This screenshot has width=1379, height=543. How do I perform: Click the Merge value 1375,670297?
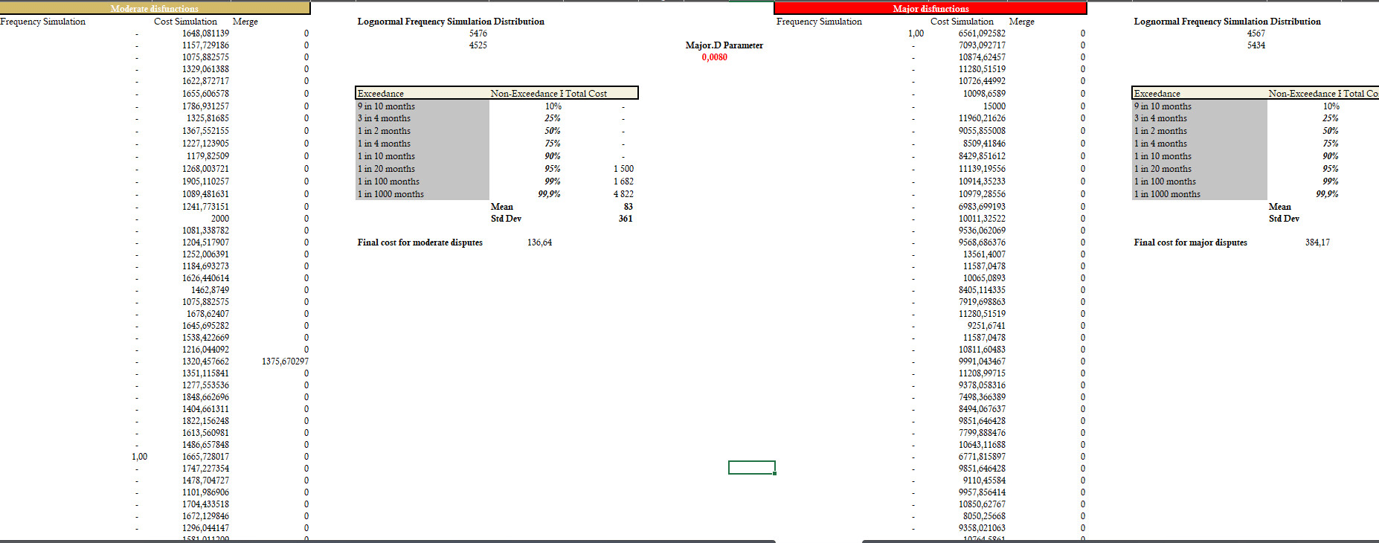tap(285, 362)
